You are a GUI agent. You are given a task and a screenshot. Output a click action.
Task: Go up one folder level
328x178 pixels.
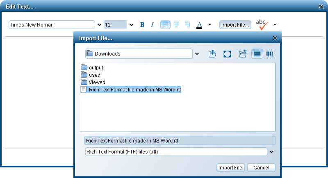tap(212, 54)
